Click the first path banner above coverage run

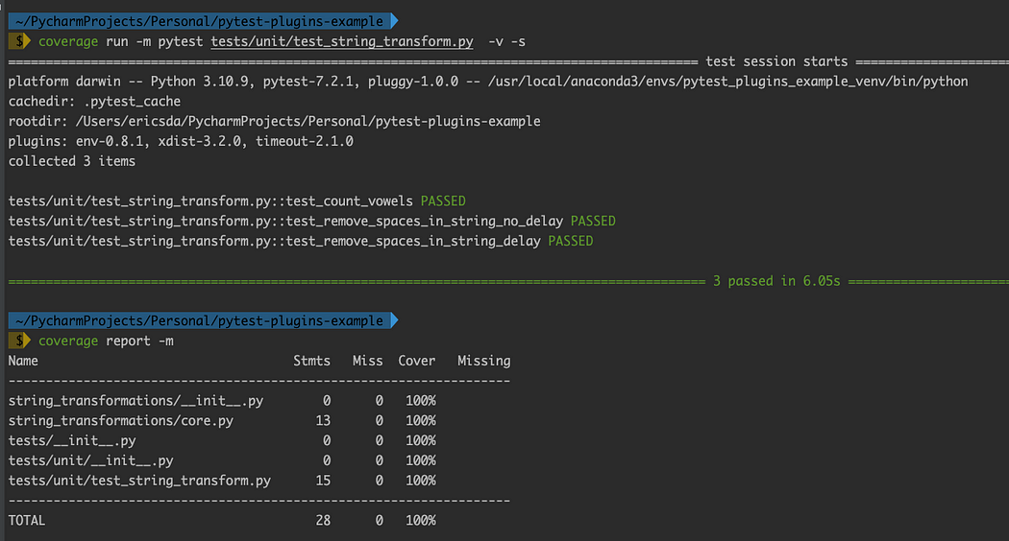click(204, 21)
